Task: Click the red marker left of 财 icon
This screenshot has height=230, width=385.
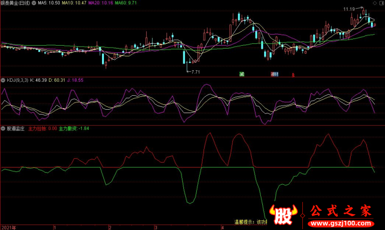Action: click(x=272, y=74)
